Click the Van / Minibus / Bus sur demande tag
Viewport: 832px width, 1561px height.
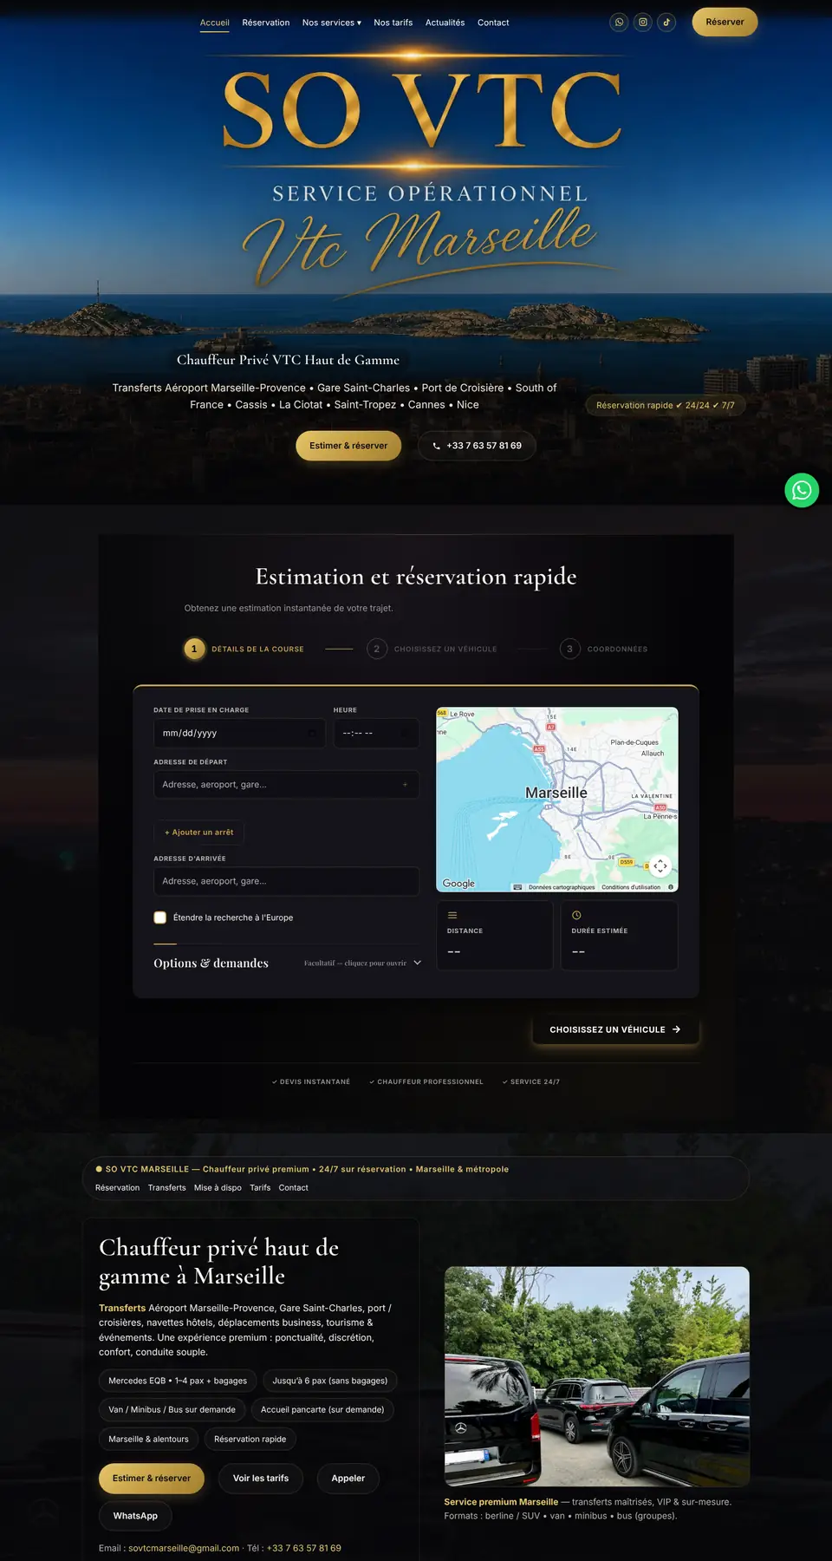click(x=172, y=1410)
